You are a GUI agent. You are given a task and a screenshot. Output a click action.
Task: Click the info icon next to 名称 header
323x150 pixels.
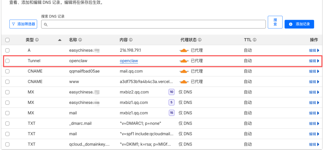pos(80,40)
